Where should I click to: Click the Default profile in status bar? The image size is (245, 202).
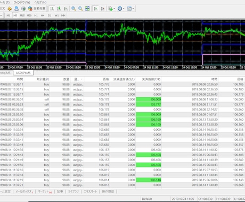pyautogui.click(x=147, y=199)
